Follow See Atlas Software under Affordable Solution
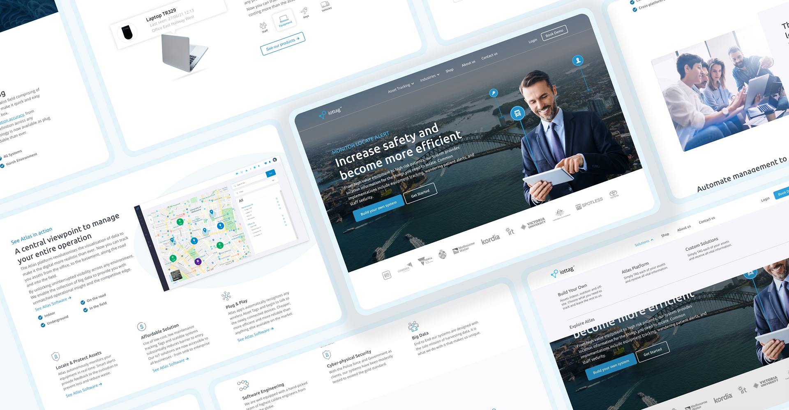Viewport: 789px width, 410px height. pyautogui.click(x=170, y=364)
